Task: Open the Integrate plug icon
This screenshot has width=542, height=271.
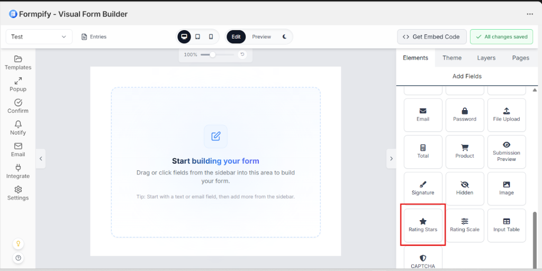Action: 18,171
